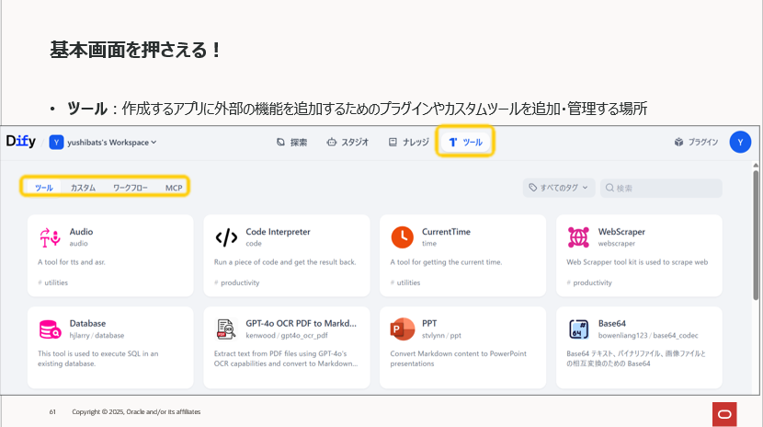This screenshot has width=763, height=427.
Task: Click 'Copyright © 2025, Oracle' footer text
Action: tap(136, 411)
